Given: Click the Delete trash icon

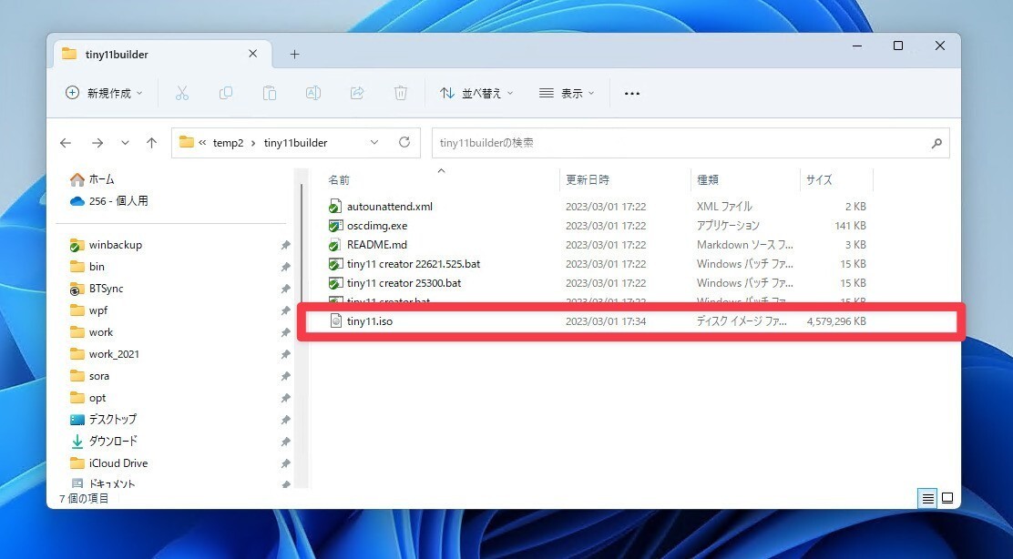Looking at the screenshot, I should [x=401, y=93].
